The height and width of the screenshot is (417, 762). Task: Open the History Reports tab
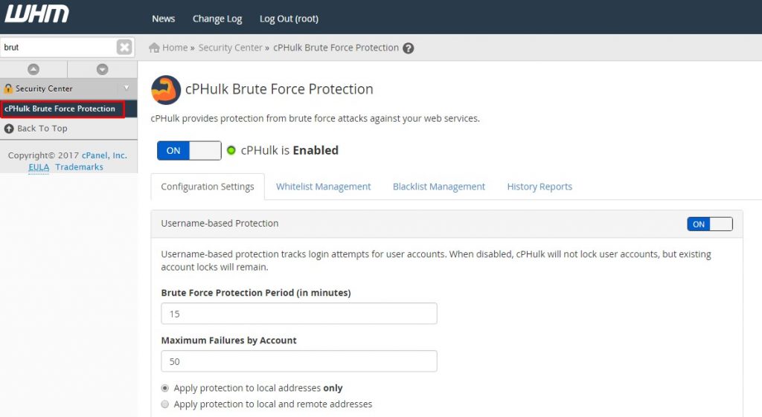[540, 187]
